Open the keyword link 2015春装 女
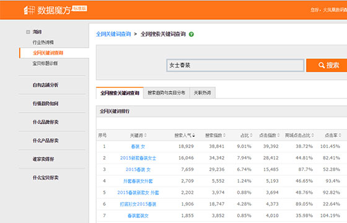 click(138, 170)
